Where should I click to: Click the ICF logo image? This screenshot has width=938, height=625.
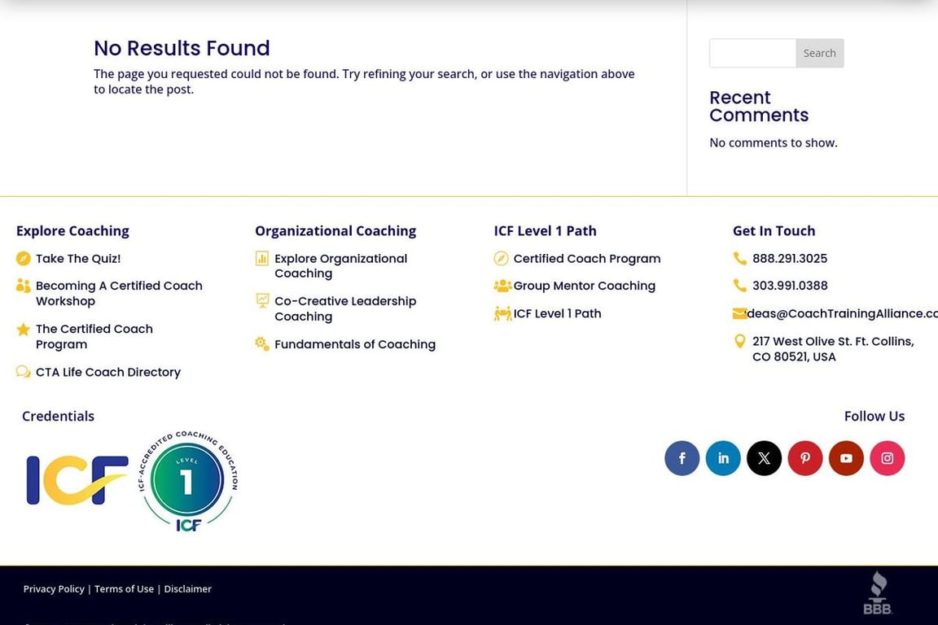pyautogui.click(x=77, y=480)
